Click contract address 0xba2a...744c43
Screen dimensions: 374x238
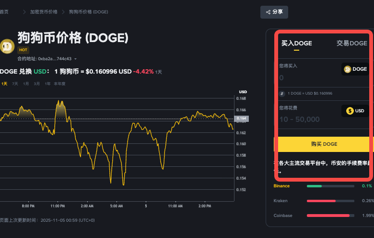tap(55, 59)
